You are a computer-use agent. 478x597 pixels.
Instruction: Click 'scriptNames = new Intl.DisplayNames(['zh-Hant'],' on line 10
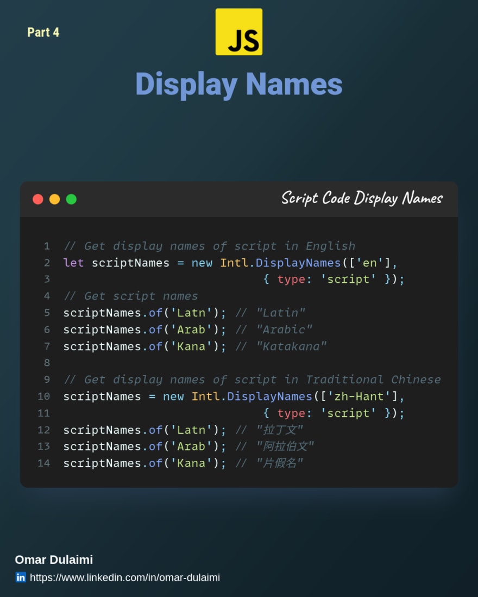[234, 396]
